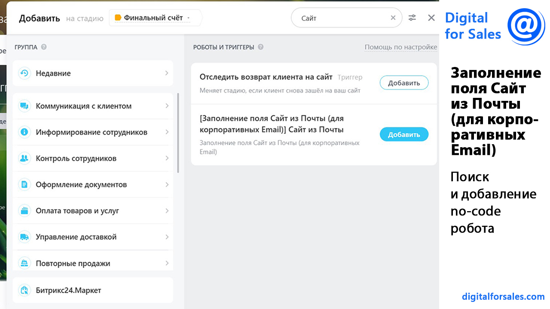Click the Управление доставкой truck icon
Viewport: 550px width, 309px height.
[24, 237]
